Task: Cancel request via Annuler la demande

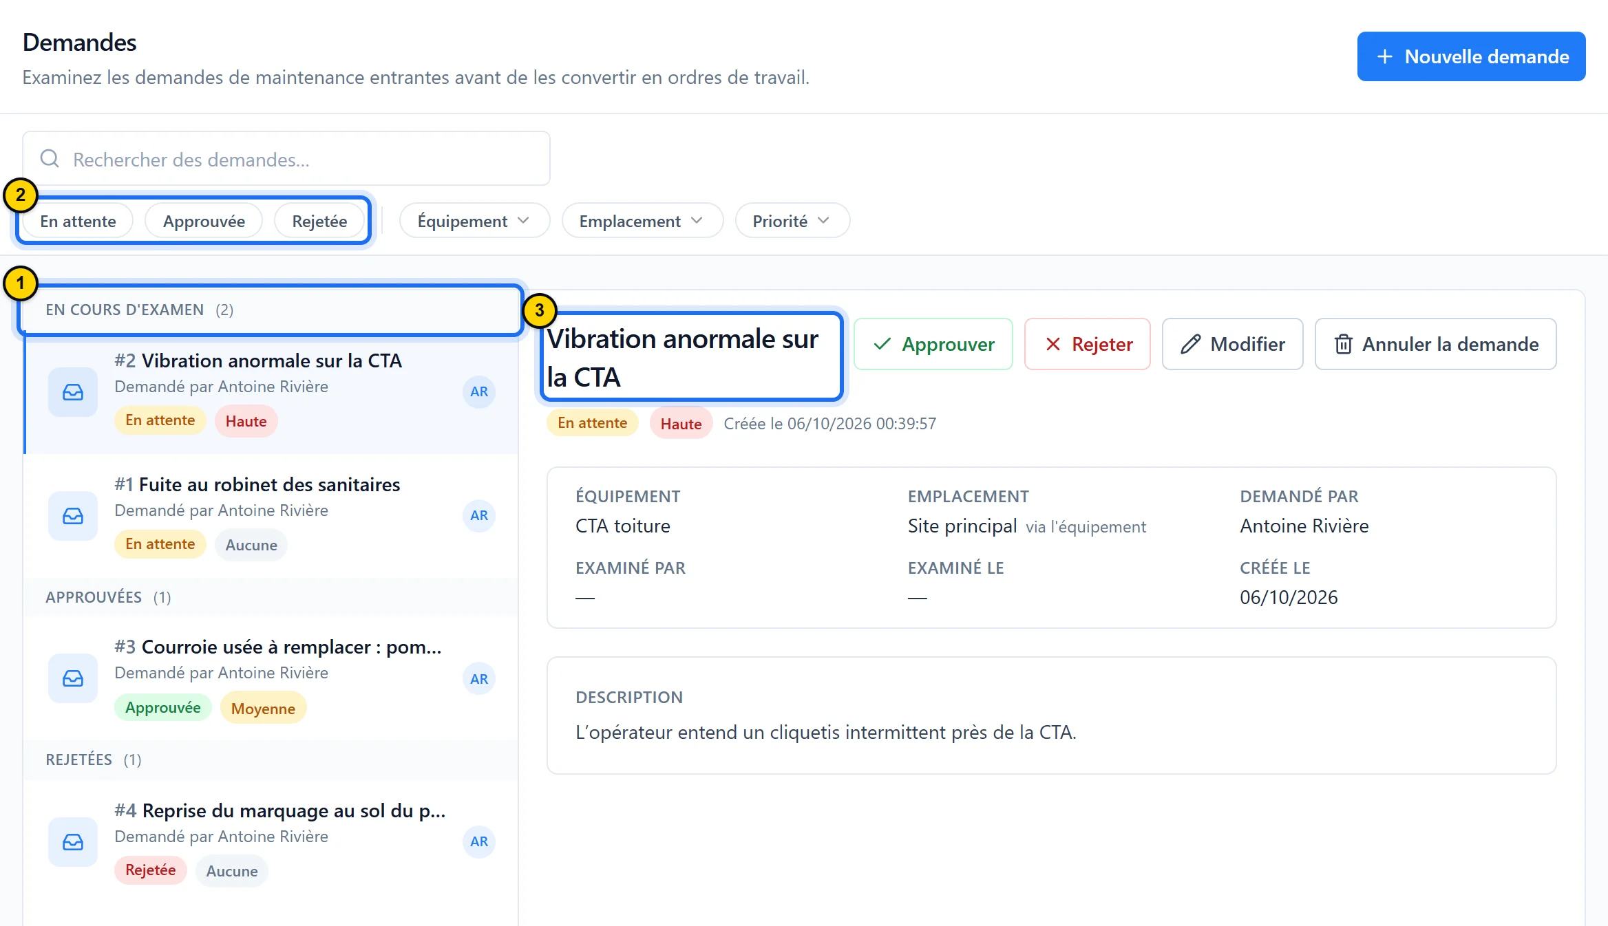Action: point(1436,344)
